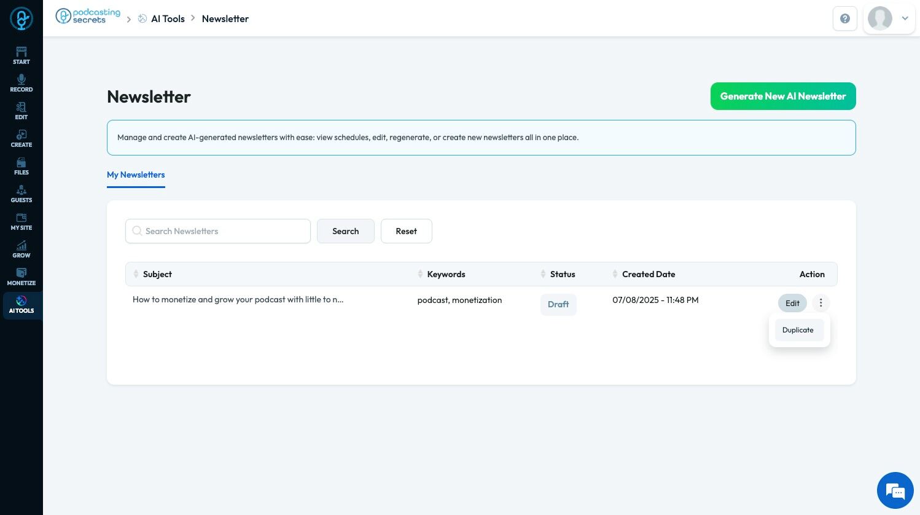Image resolution: width=920 pixels, height=515 pixels.
Task: Click the Draft status badge
Action: 558,304
